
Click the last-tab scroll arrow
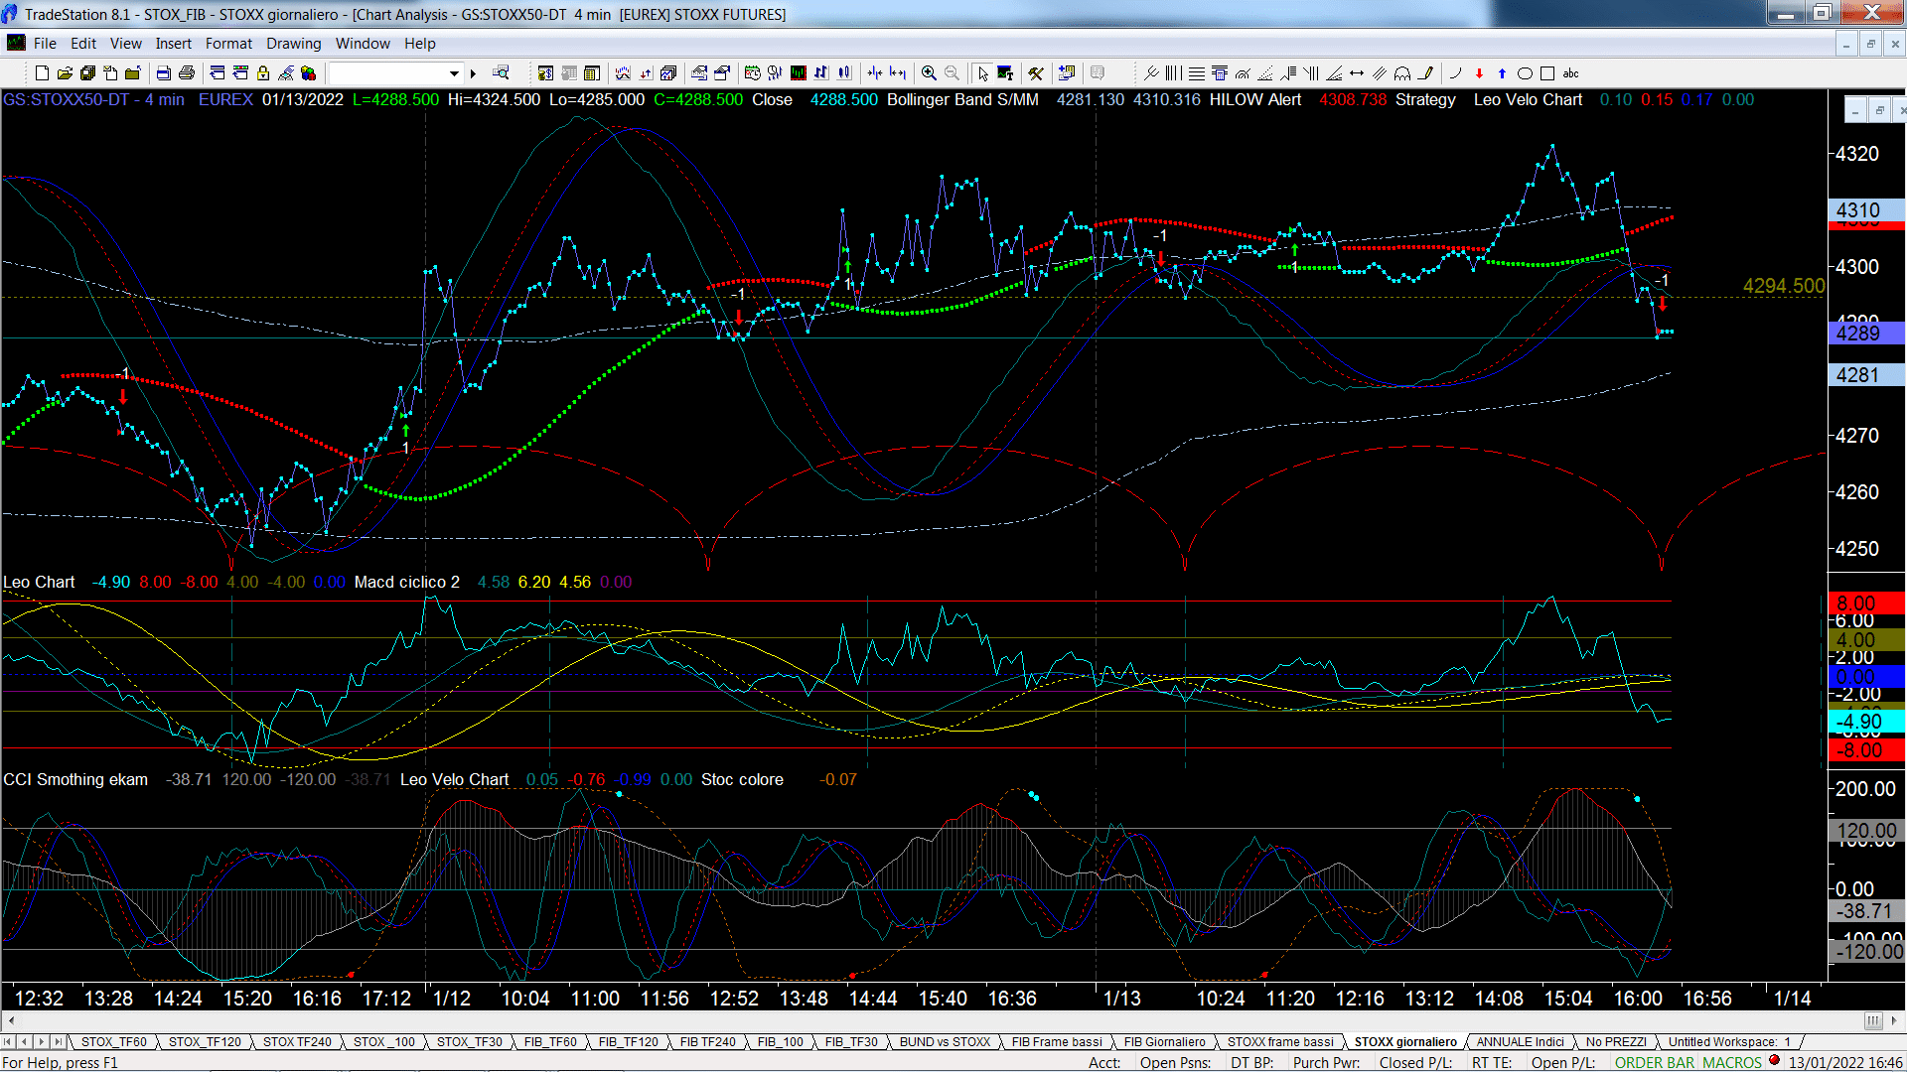coord(59,1042)
